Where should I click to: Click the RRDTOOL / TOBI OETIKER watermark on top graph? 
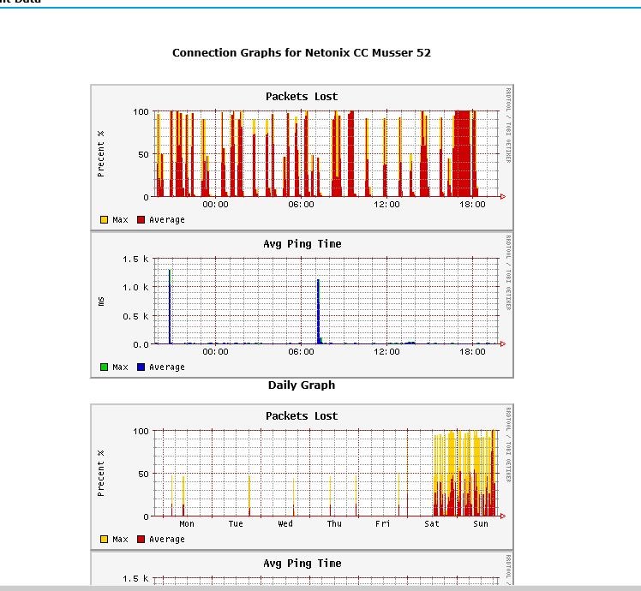pos(507,124)
